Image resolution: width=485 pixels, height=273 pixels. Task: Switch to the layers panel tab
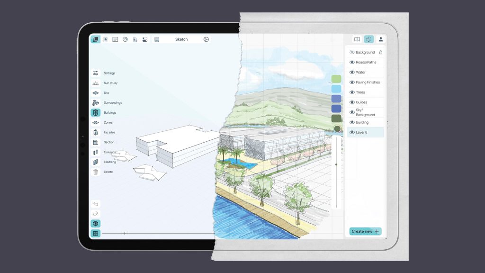click(368, 39)
